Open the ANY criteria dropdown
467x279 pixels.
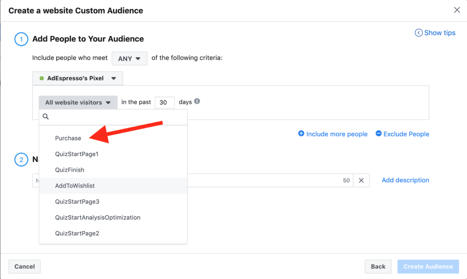point(130,58)
